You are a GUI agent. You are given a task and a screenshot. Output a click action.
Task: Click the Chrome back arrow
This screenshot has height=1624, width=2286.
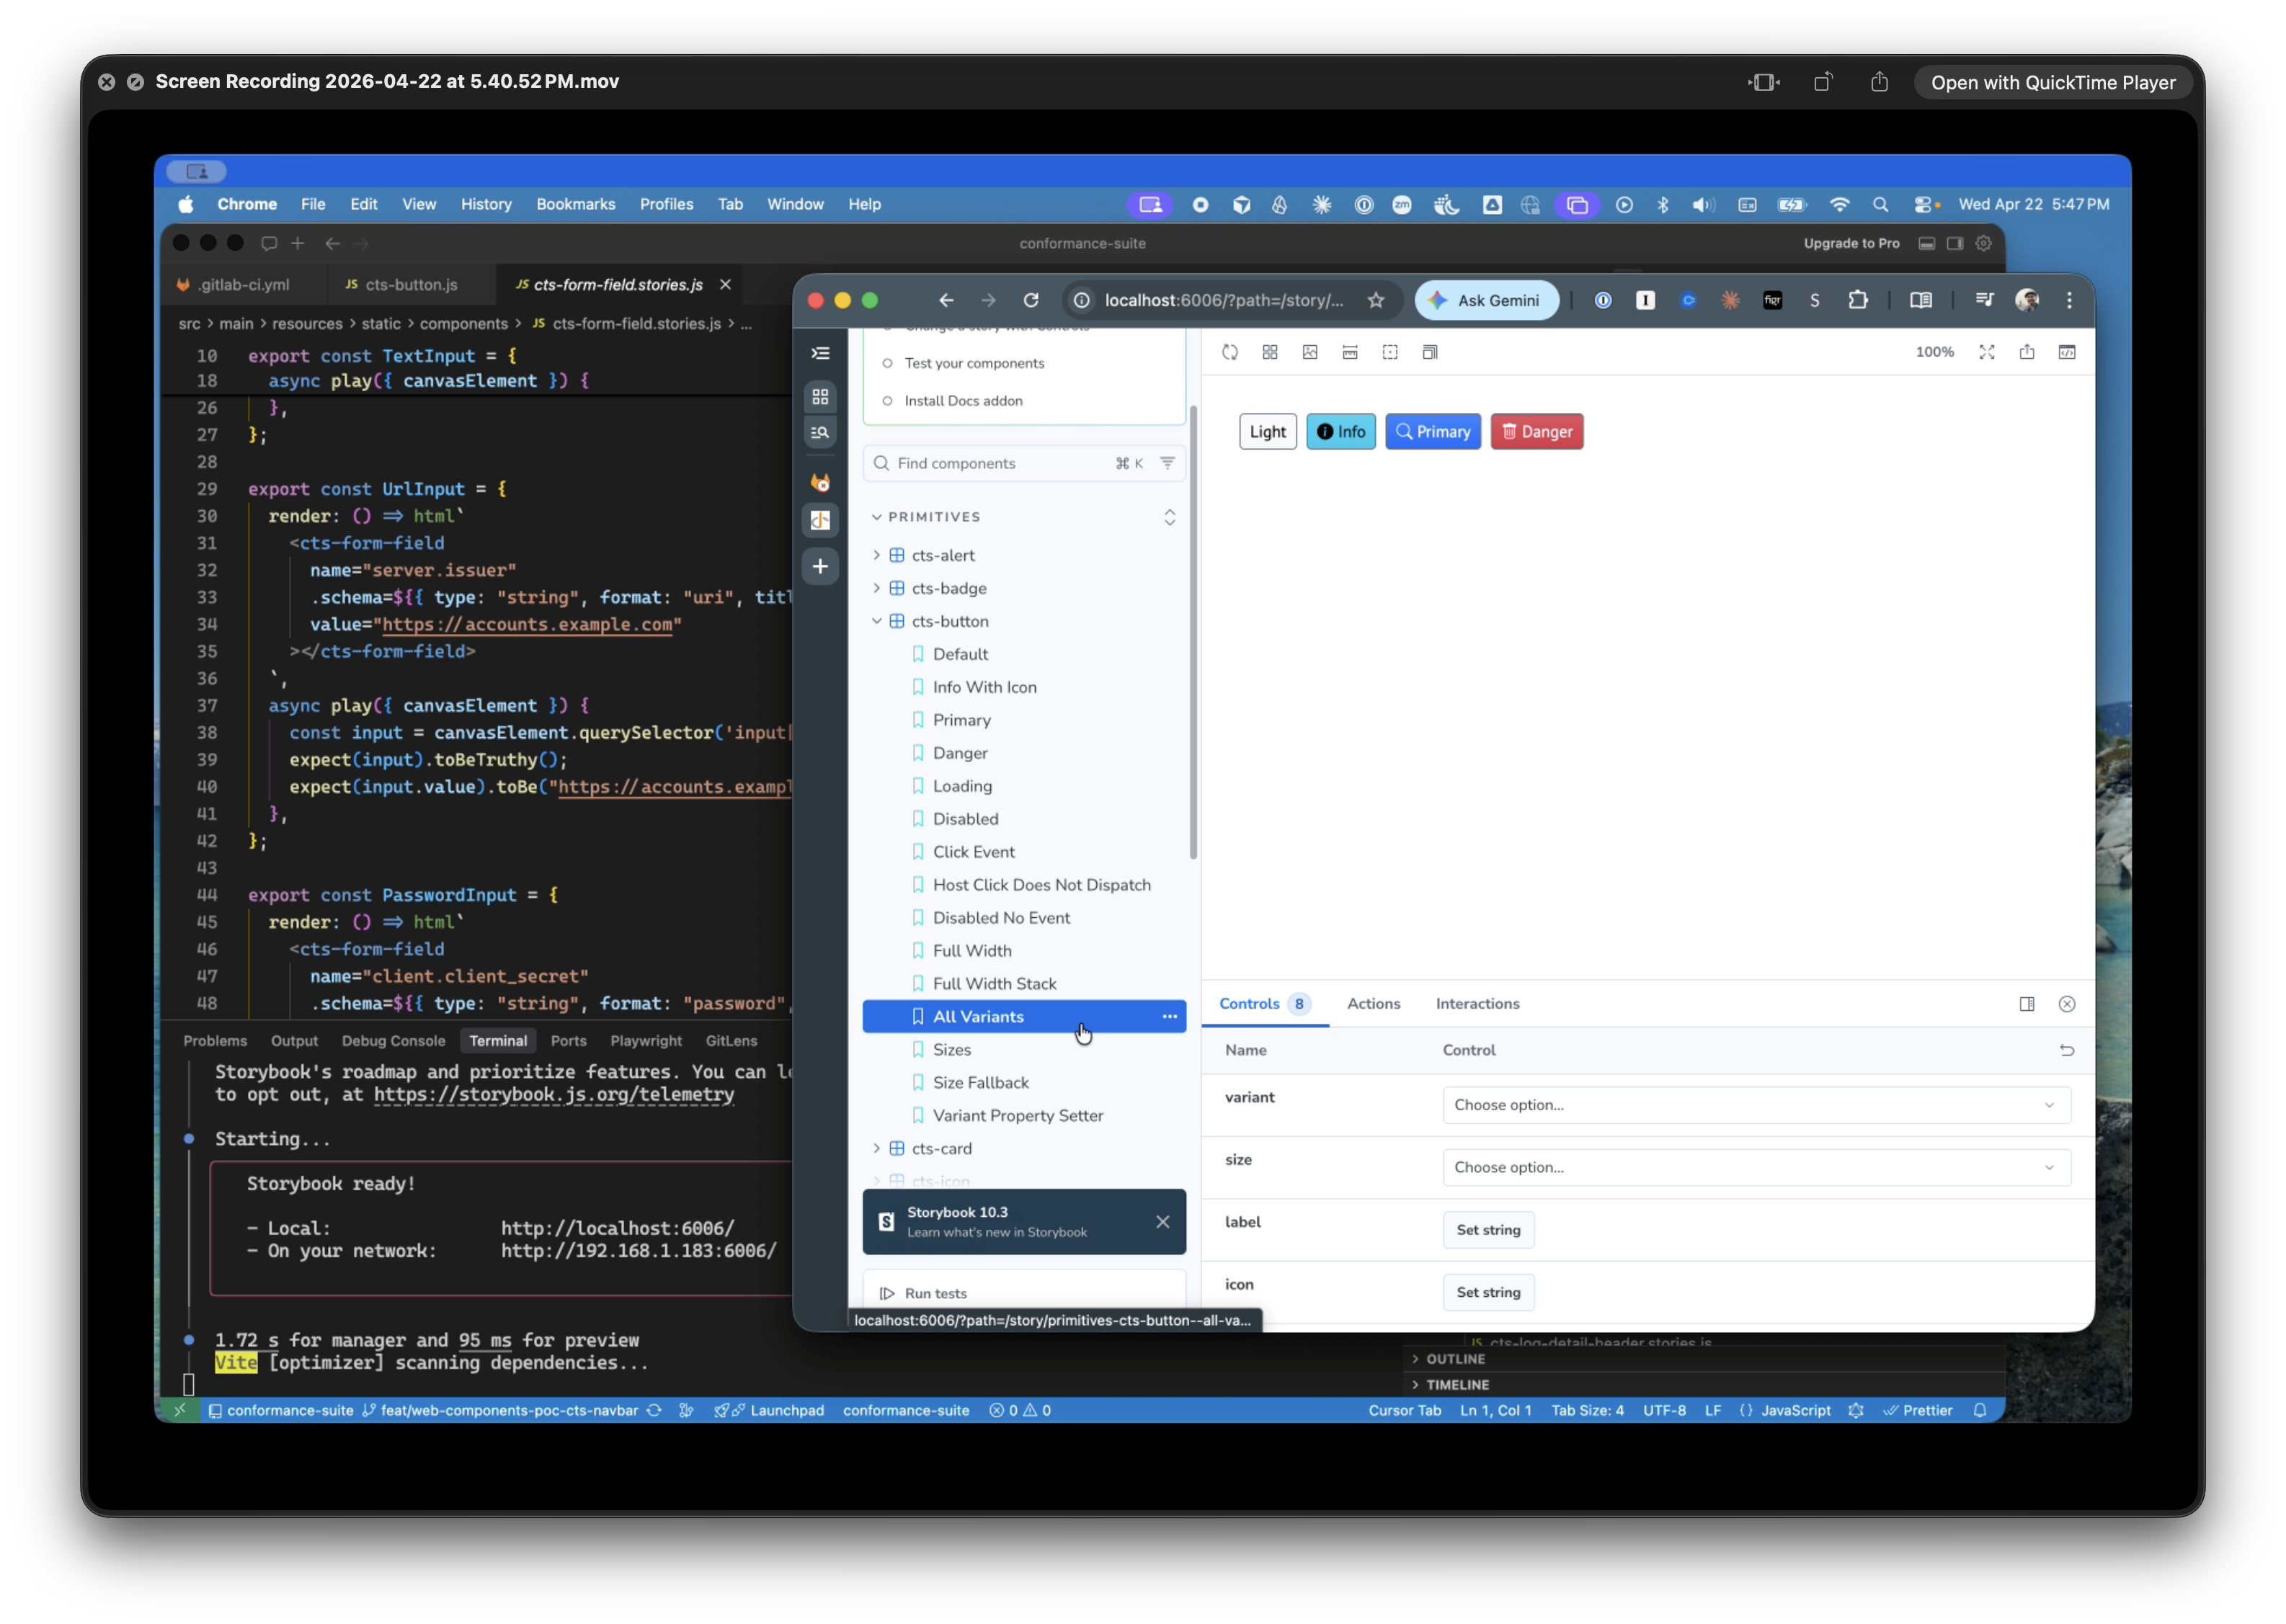pos(946,300)
